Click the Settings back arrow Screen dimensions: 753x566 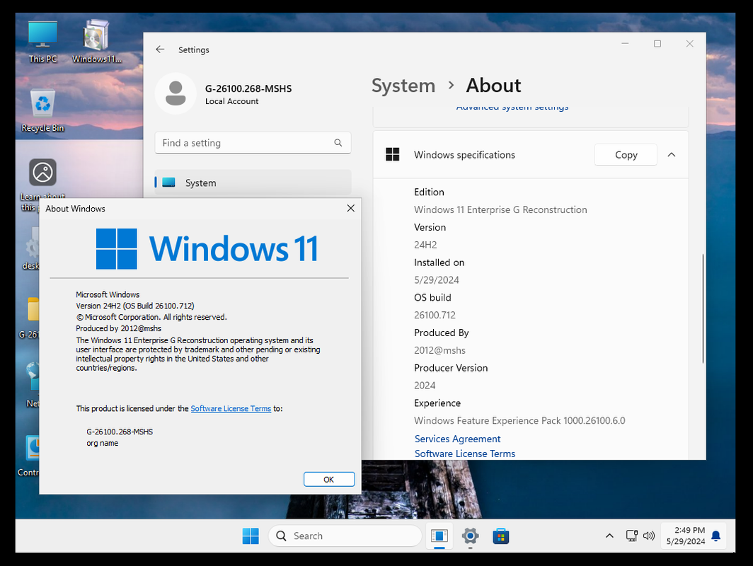pyautogui.click(x=160, y=50)
